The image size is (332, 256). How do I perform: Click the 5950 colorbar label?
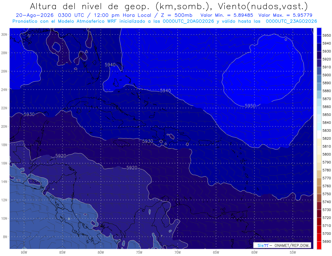[x=327, y=35]
